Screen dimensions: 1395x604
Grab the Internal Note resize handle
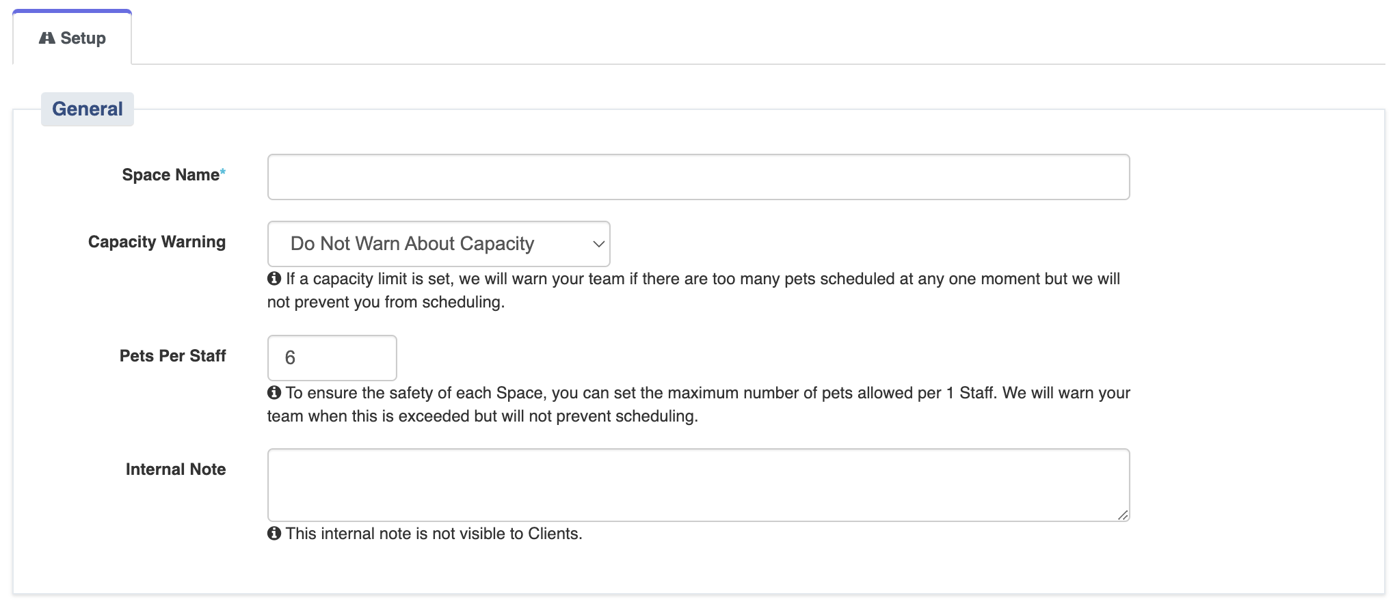point(1123,515)
